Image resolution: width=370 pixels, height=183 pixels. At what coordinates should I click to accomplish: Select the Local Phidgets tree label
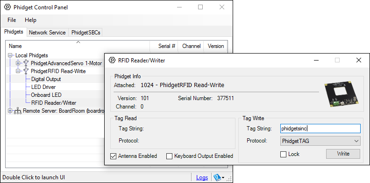click(32, 55)
